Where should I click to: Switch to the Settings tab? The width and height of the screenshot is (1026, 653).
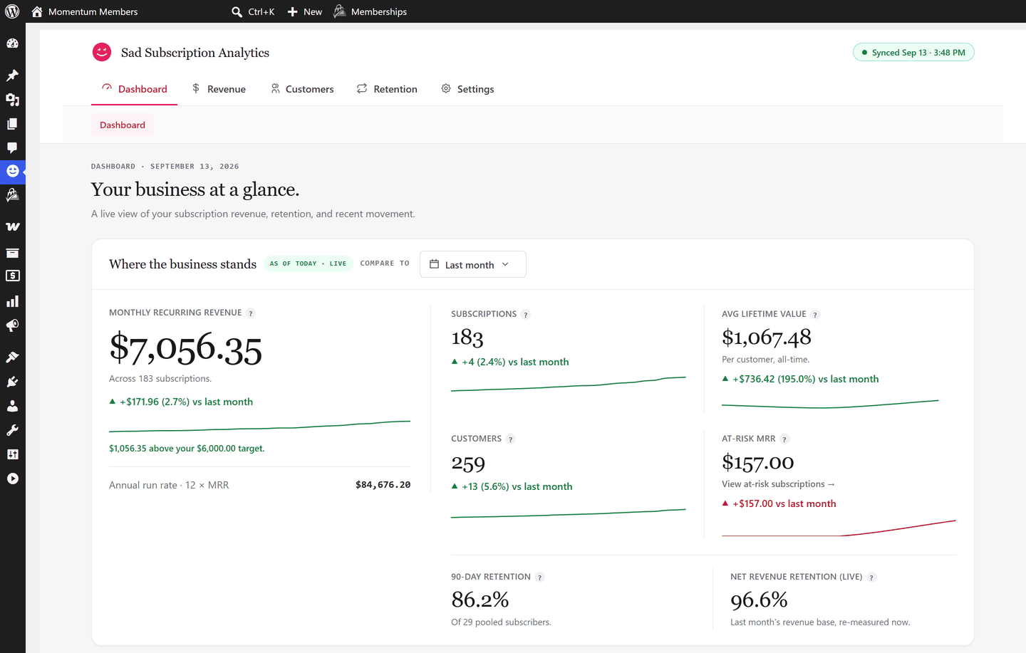click(467, 89)
